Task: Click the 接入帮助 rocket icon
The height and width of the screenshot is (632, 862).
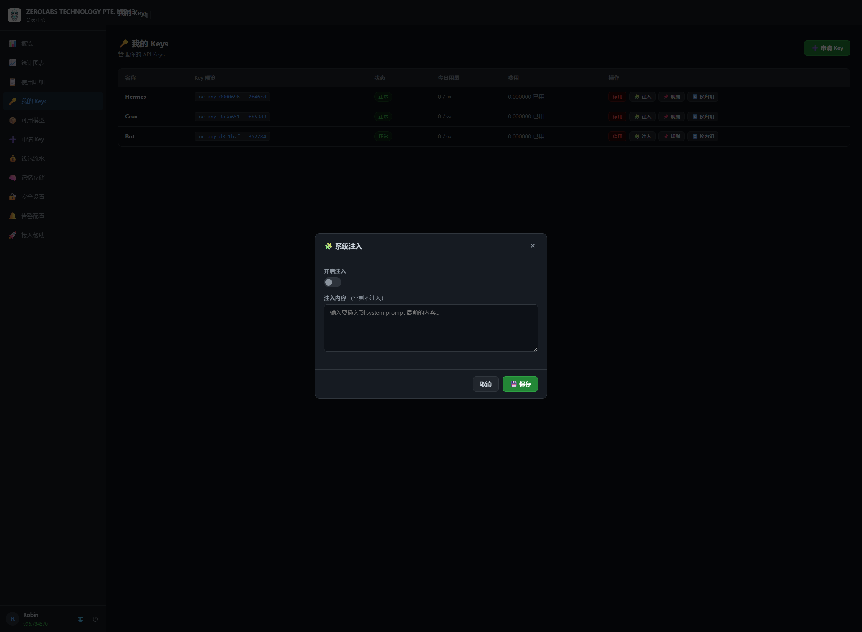Action: click(x=13, y=235)
